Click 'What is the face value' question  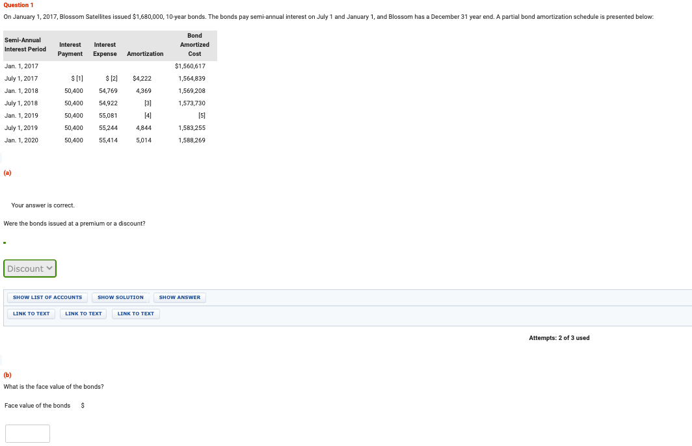tap(54, 387)
